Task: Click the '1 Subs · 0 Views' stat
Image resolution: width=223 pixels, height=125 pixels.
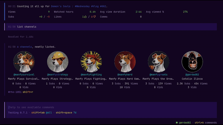Action: (x=58, y=84)
